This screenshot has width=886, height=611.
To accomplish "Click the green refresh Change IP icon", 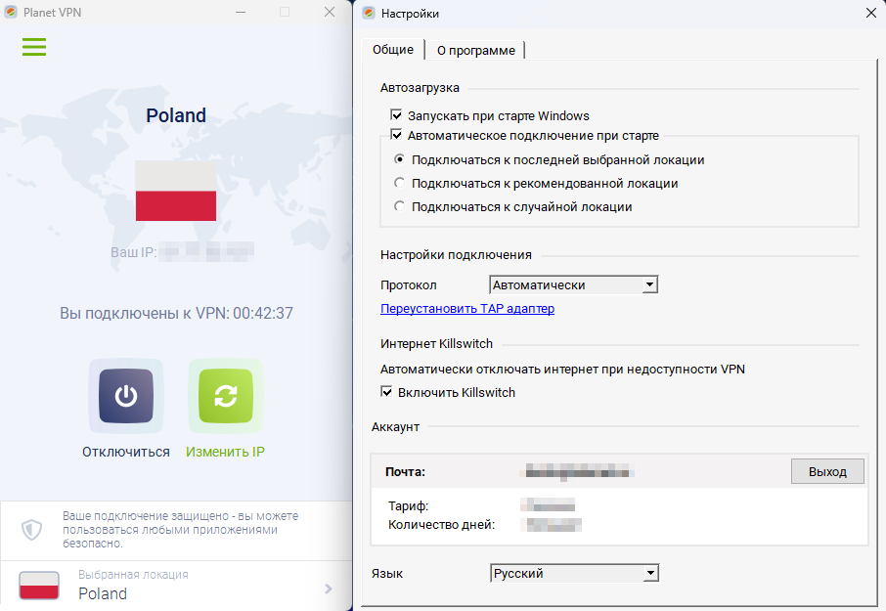I will click(x=226, y=396).
